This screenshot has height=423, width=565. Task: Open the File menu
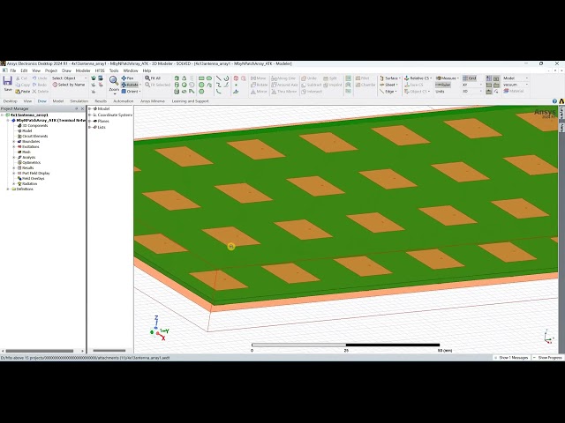click(x=13, y=70)
